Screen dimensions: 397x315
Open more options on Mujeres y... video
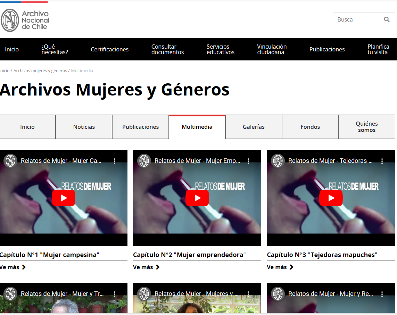[248, 294]
